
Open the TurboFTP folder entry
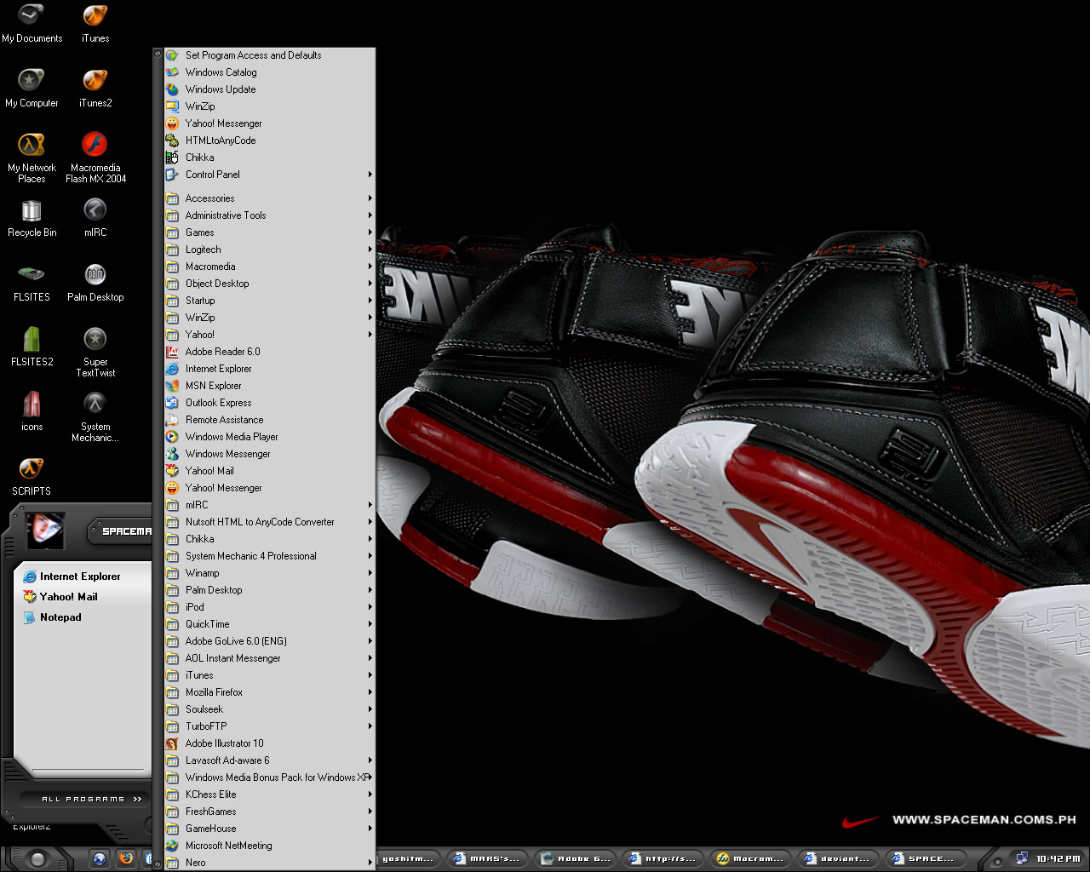click(269, 726)
